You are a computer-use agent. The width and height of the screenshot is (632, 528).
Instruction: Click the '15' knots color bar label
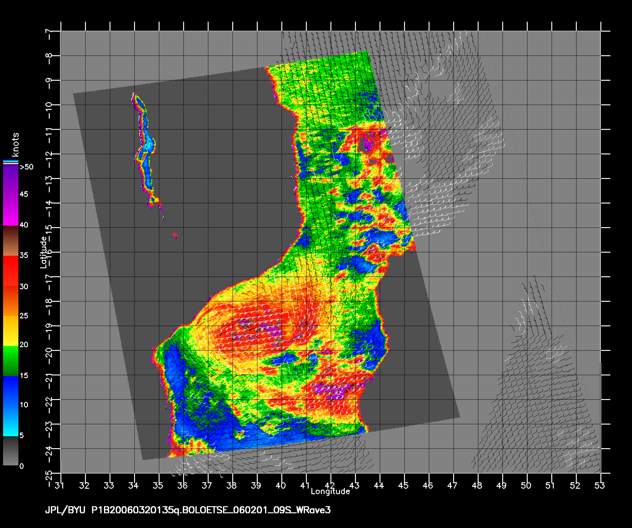(24, 375)
